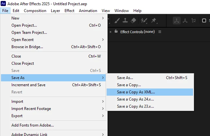Screen dimensions: 210x136
Task: Open the View menu
Action: 106,11
